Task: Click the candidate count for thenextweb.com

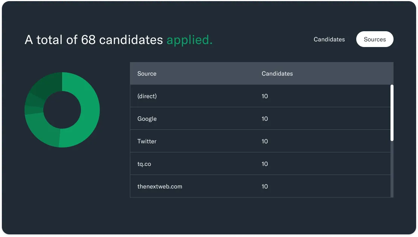Action: [265, 187]
